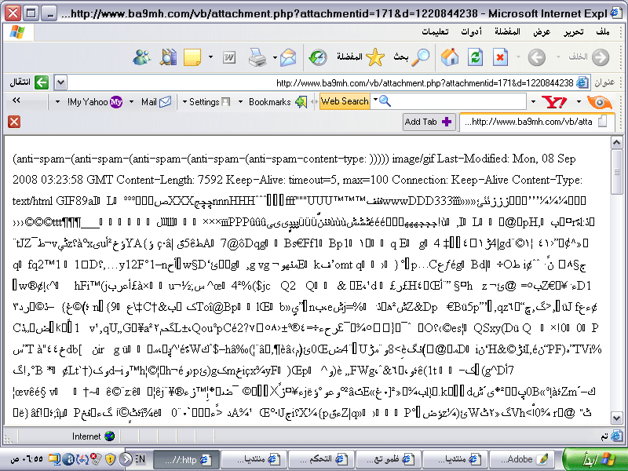
Task: Click the Messenger people icon
Action: tap(142, 57)
